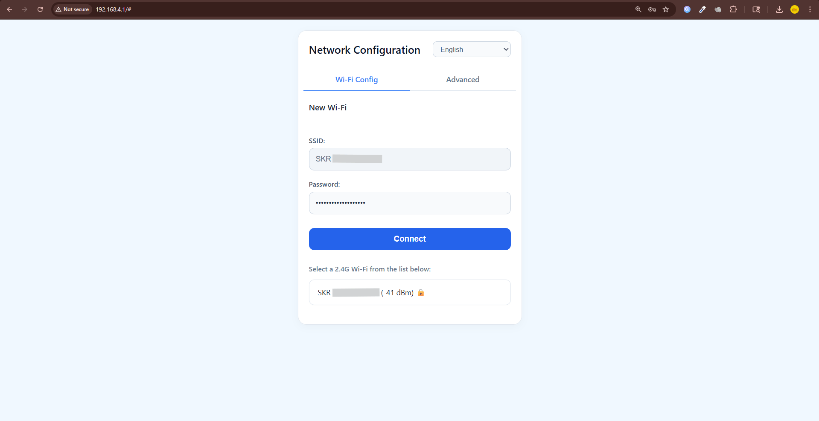Open the eyedropper color picker extension
Image resolution: width=819 pixels, height=421 pixels.
click(702, 9)
